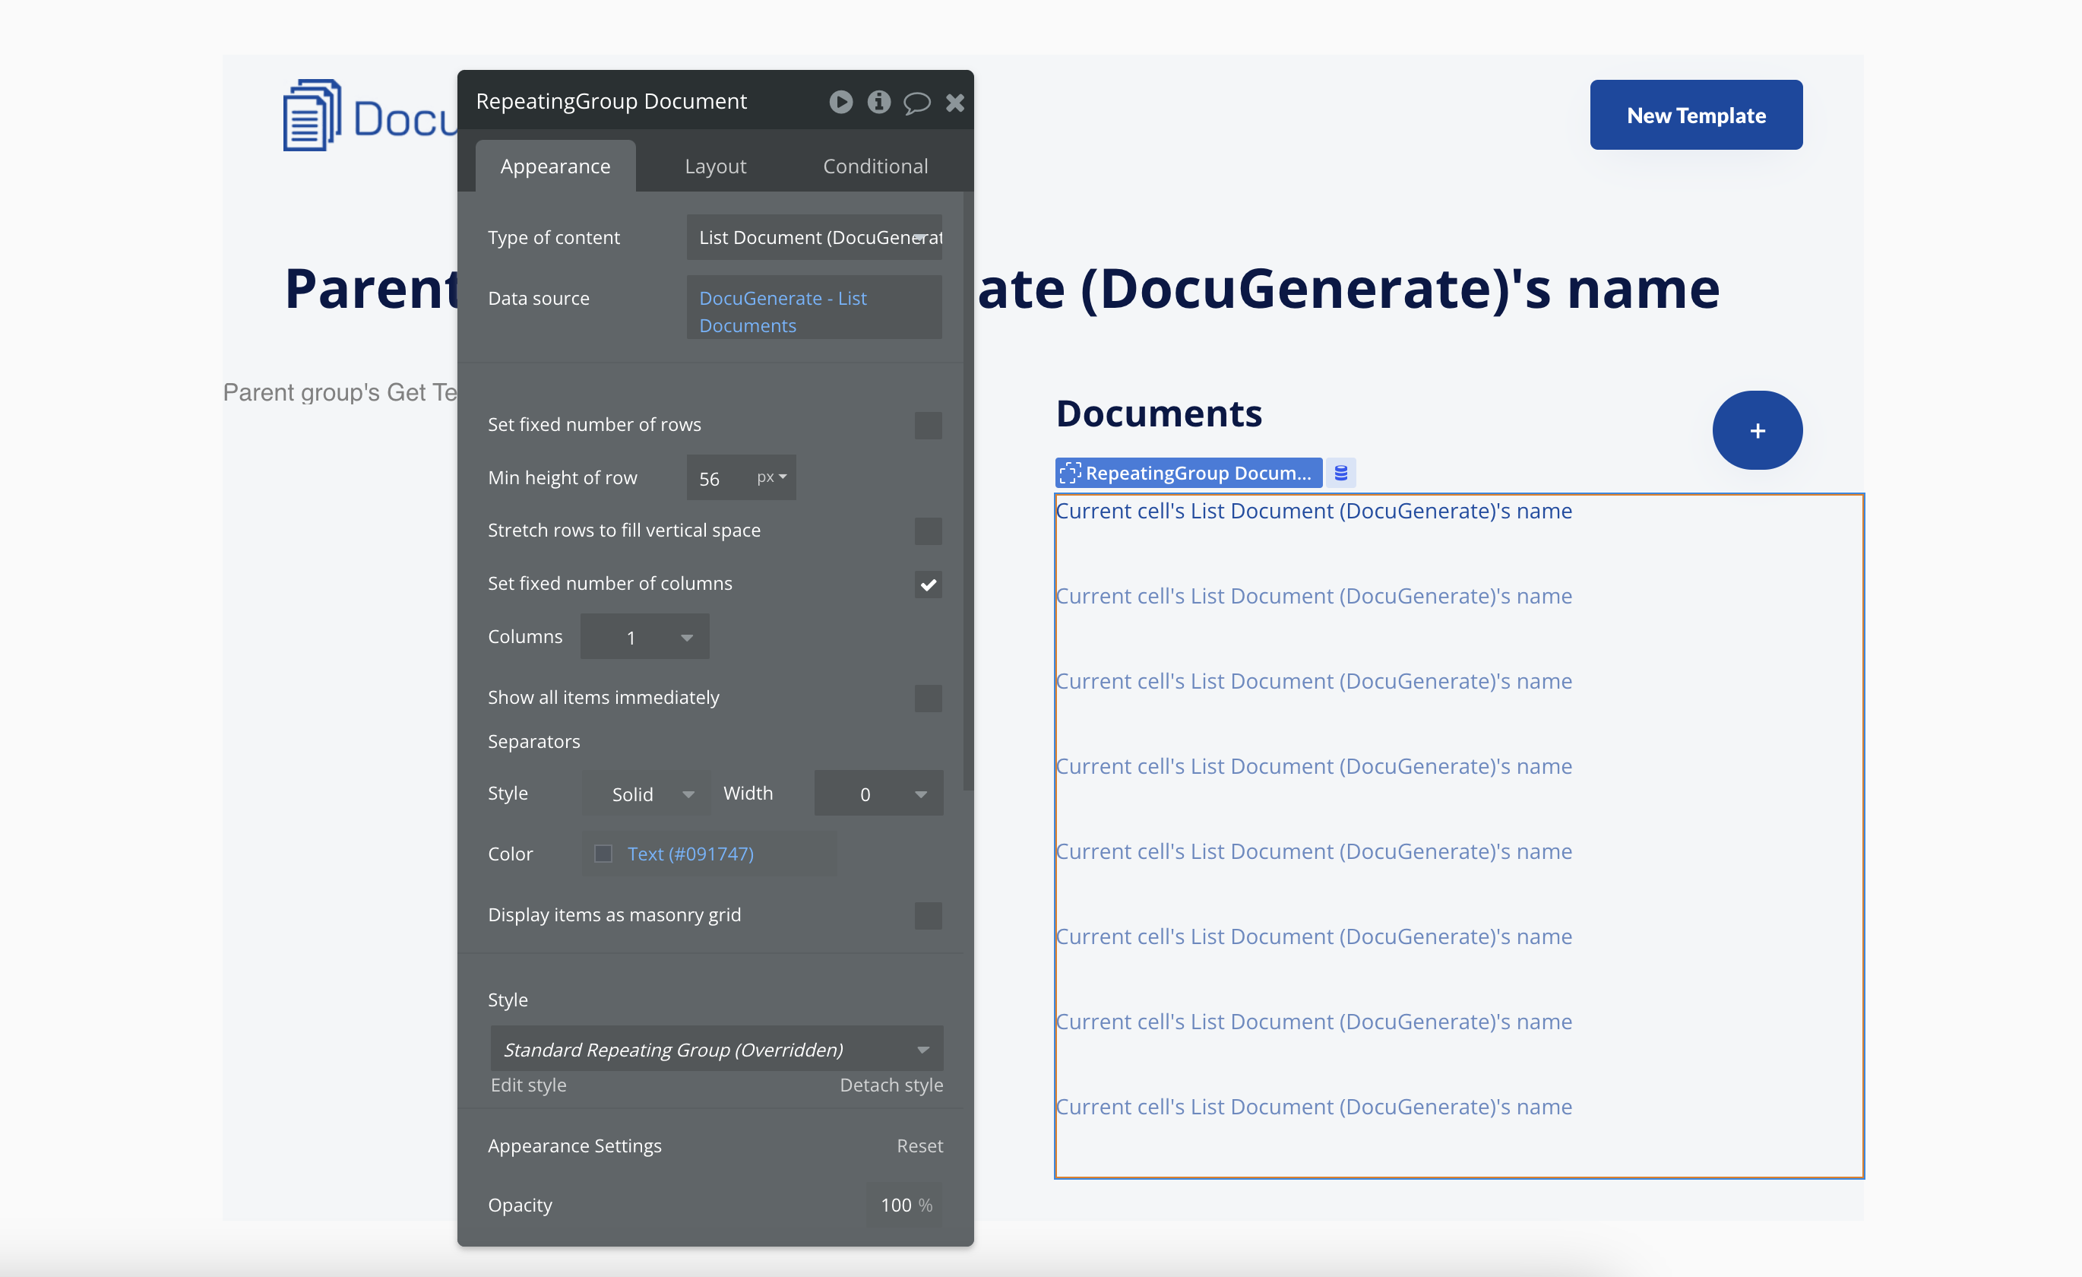Enable Show all items immediately checkbox
This screenshot has height=1277, width=2082.
point(928,698)
